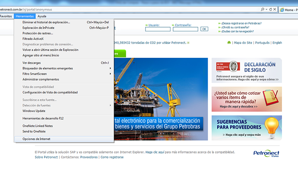This screenshot has height=169, width=298.
Task: Open Herramientas de desarrollo F12
Action: [64, 119]
